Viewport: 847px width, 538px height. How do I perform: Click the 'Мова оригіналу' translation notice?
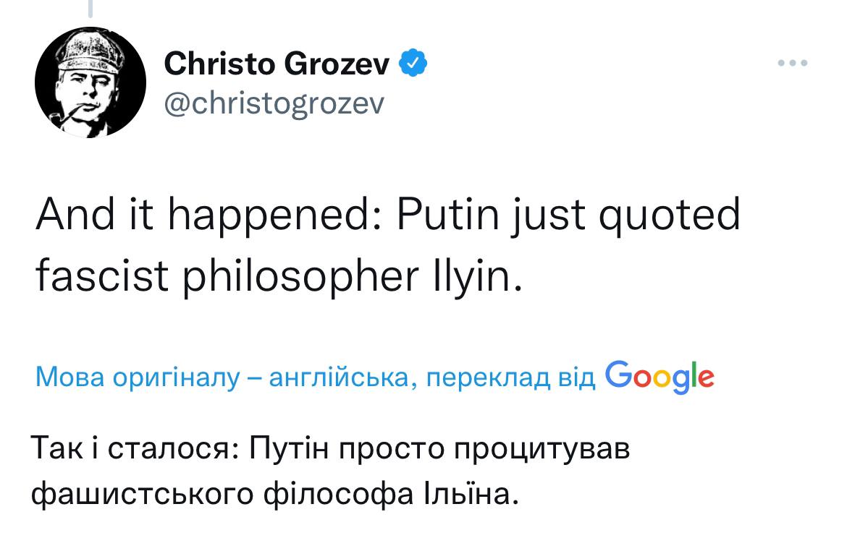pos(138,377)
